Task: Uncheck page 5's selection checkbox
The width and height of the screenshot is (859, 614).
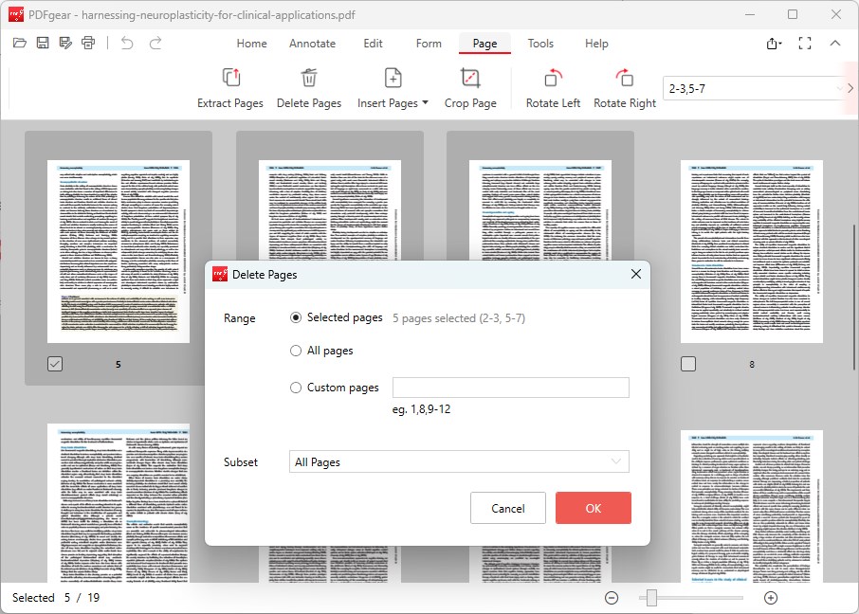Action: point(54,363)
